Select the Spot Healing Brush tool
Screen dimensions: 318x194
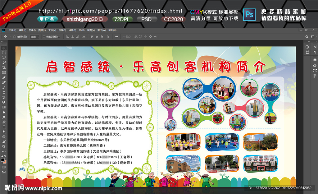4,82
